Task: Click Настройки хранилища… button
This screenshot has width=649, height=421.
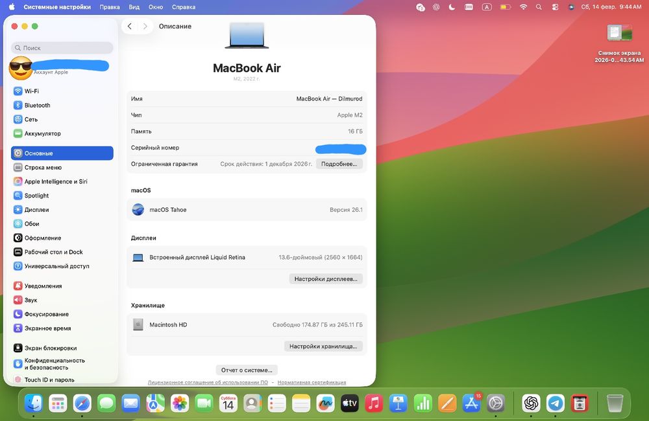Action: [323, 347]
